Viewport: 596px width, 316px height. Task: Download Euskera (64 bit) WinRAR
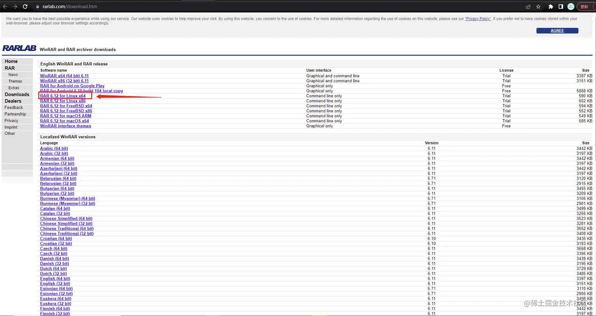[x=56, y=299]
